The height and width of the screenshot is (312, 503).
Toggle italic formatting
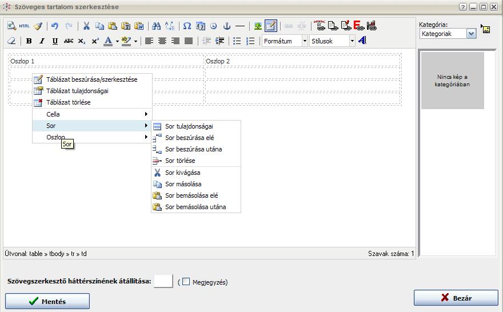click(42, 41)
